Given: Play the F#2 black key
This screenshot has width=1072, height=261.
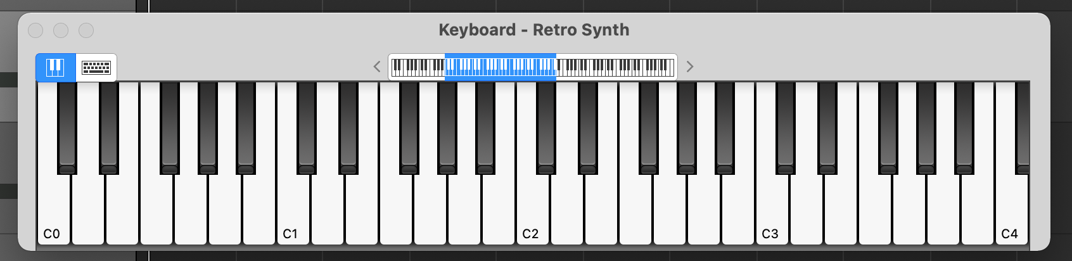Looking at the screenshot, I should (x=649, y=127).
